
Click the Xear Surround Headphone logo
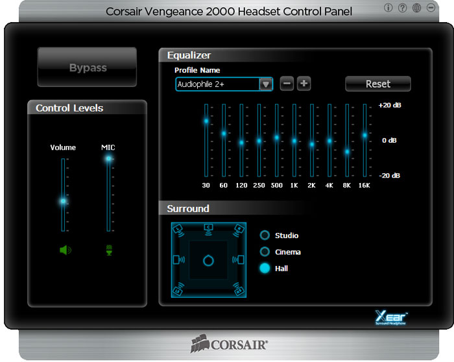click(x=391, y=318)
